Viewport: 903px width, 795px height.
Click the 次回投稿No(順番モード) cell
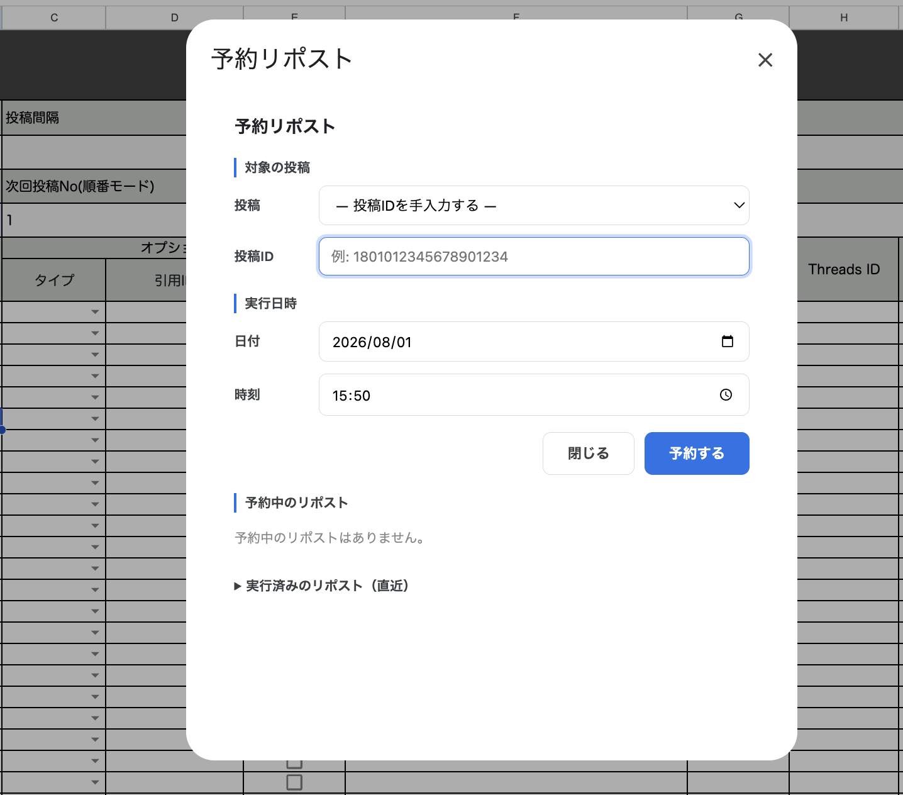94,186
